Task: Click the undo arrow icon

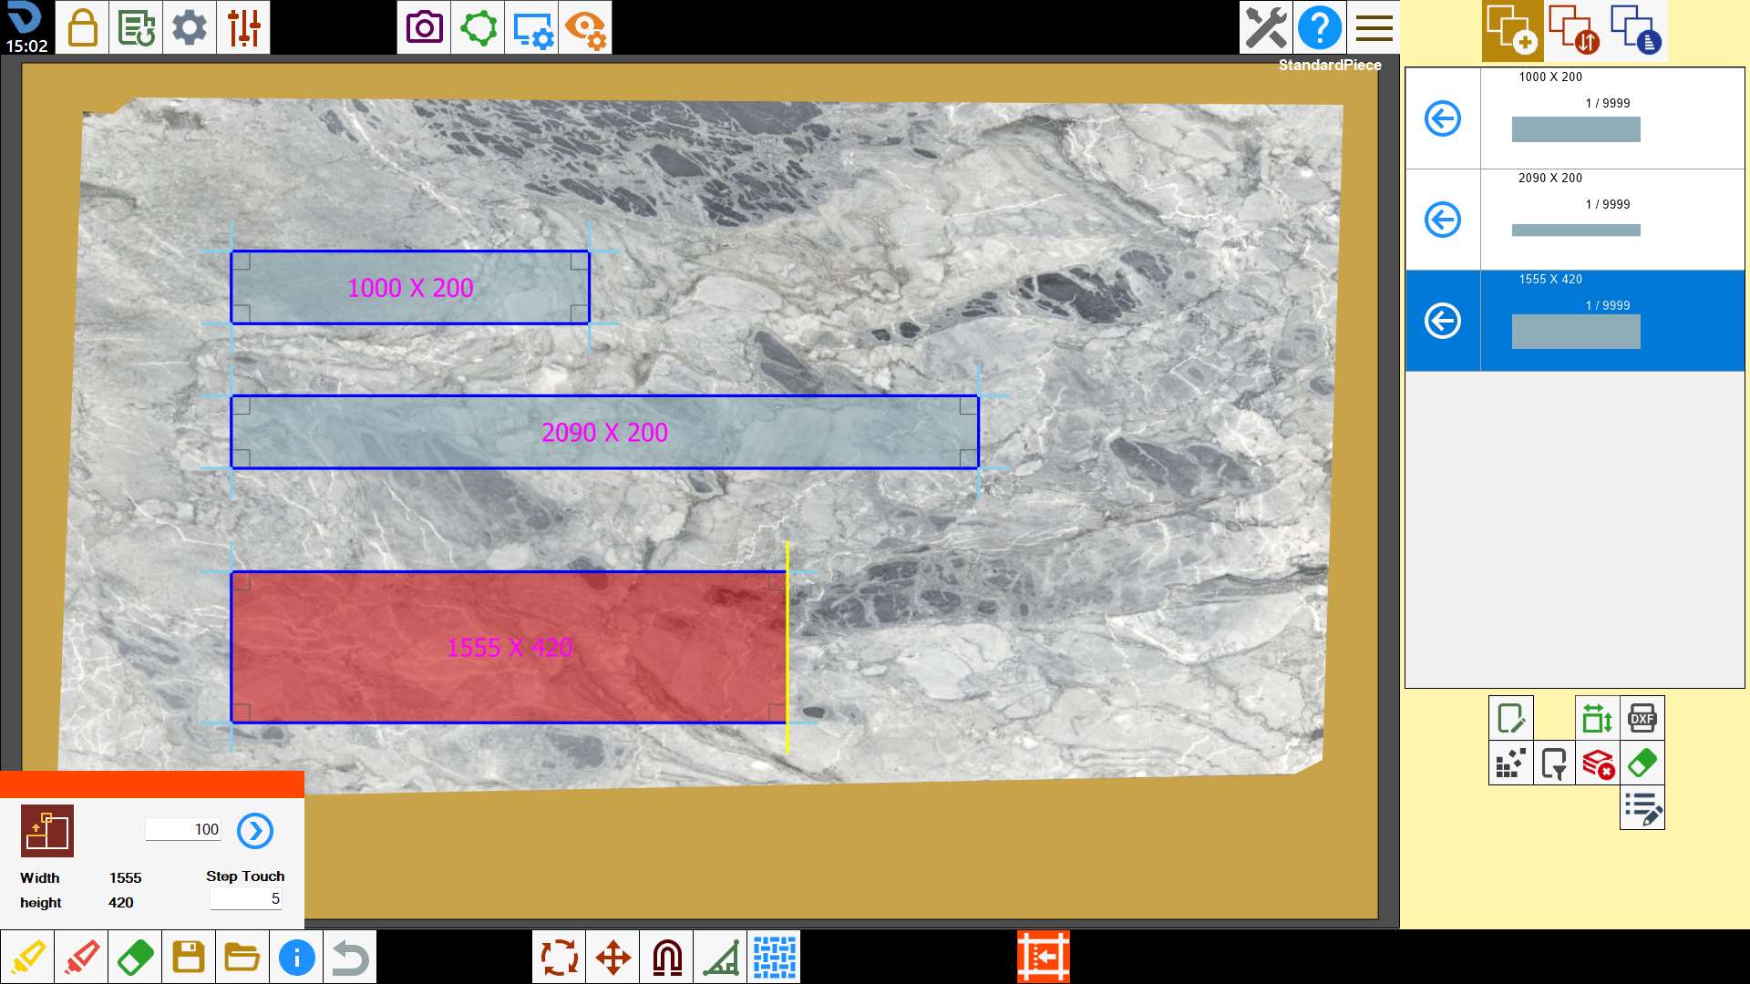Action: [350, 958]
